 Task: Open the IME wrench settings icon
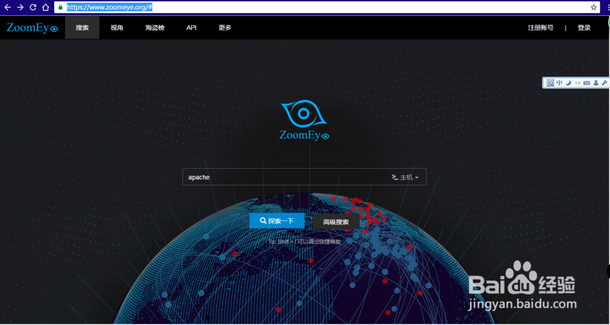(x=604, y=83)
